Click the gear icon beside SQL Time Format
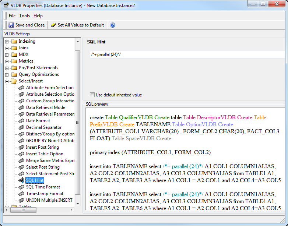 point(21,187)
